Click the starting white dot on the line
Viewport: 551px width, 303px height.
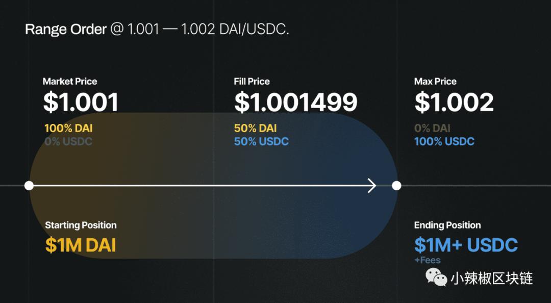29,186
